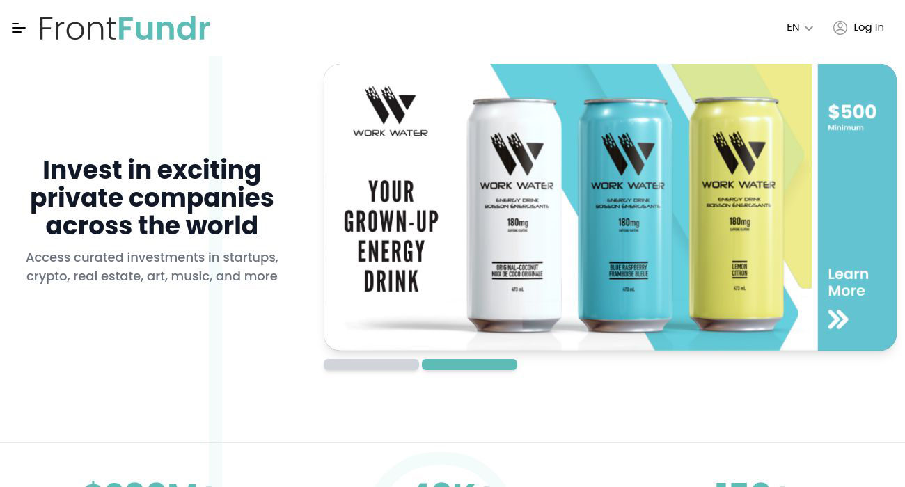This screenshot has height=487, width=905.
Task: Click the Invest in exciting private companies heading
Action: [x=152, y=198]
